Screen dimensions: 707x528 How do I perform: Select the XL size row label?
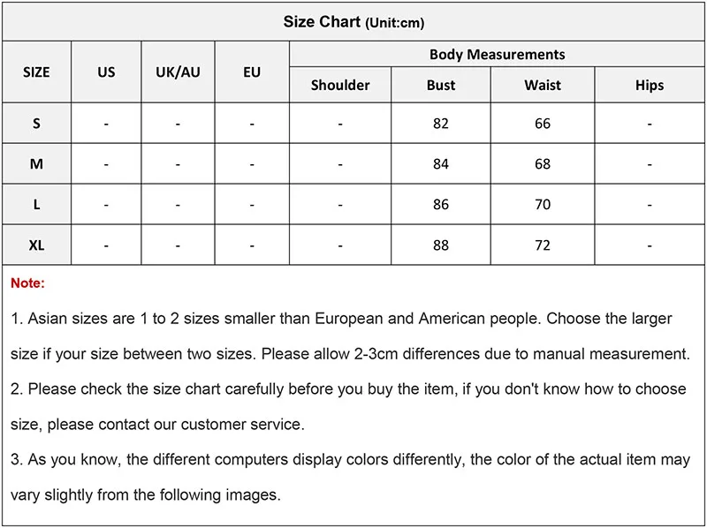(x=36, y=245)
